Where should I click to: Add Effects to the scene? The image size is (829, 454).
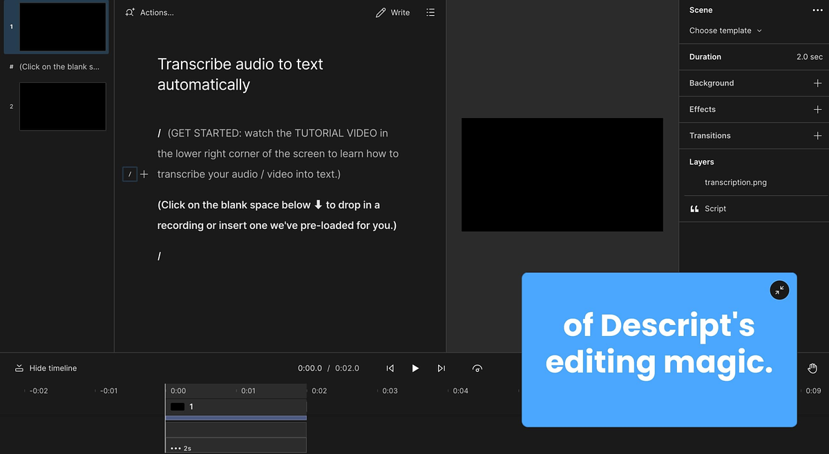(x=817, y=109)
